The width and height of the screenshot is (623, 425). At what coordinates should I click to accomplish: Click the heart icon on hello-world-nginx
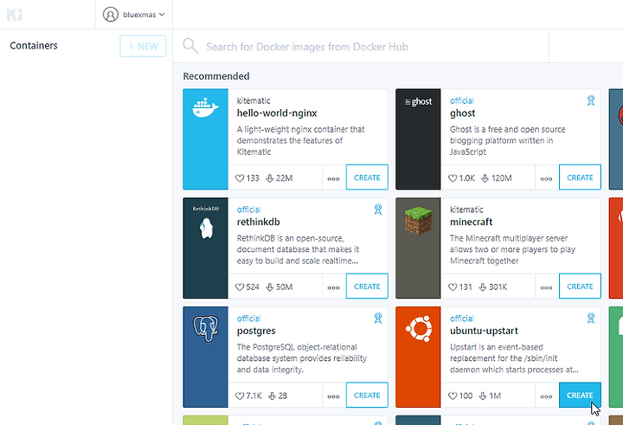(240, 178)
